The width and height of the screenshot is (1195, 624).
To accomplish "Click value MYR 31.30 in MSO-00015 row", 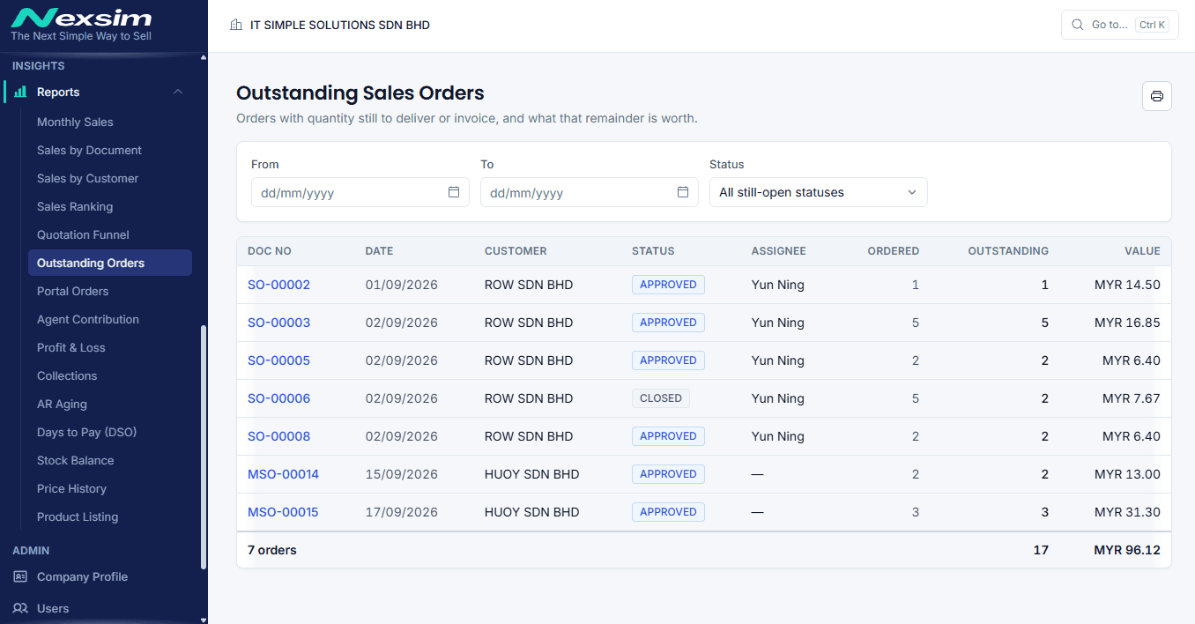I will (x=1127, y=512).
